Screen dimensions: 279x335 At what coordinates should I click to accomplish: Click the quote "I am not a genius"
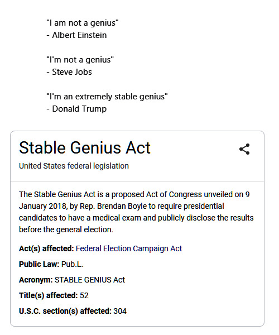pyautogui.click(x=83, y=23)
